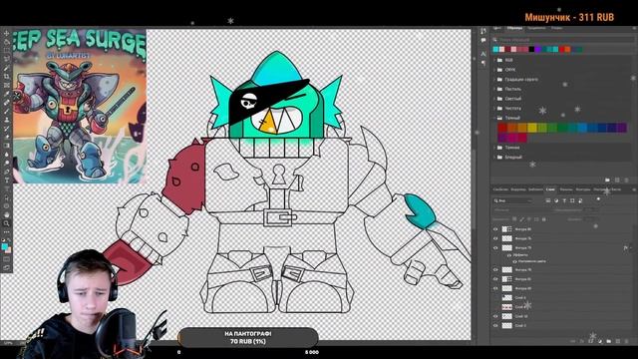Create new swatch group folder icon

pyautogui.click(x=607, y=179)
